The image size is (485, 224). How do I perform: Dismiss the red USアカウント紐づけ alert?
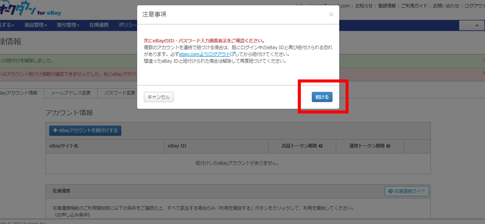pyautogui.click(x=483, y=73)
